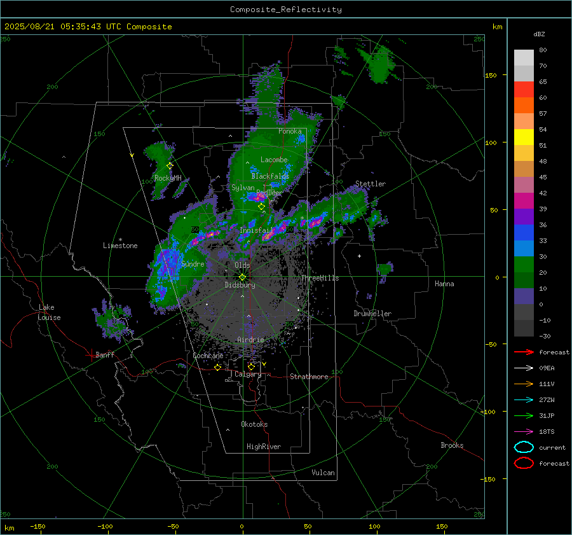572x535 pixels.
Task: Click the 111V legend label
Action: 547,384
